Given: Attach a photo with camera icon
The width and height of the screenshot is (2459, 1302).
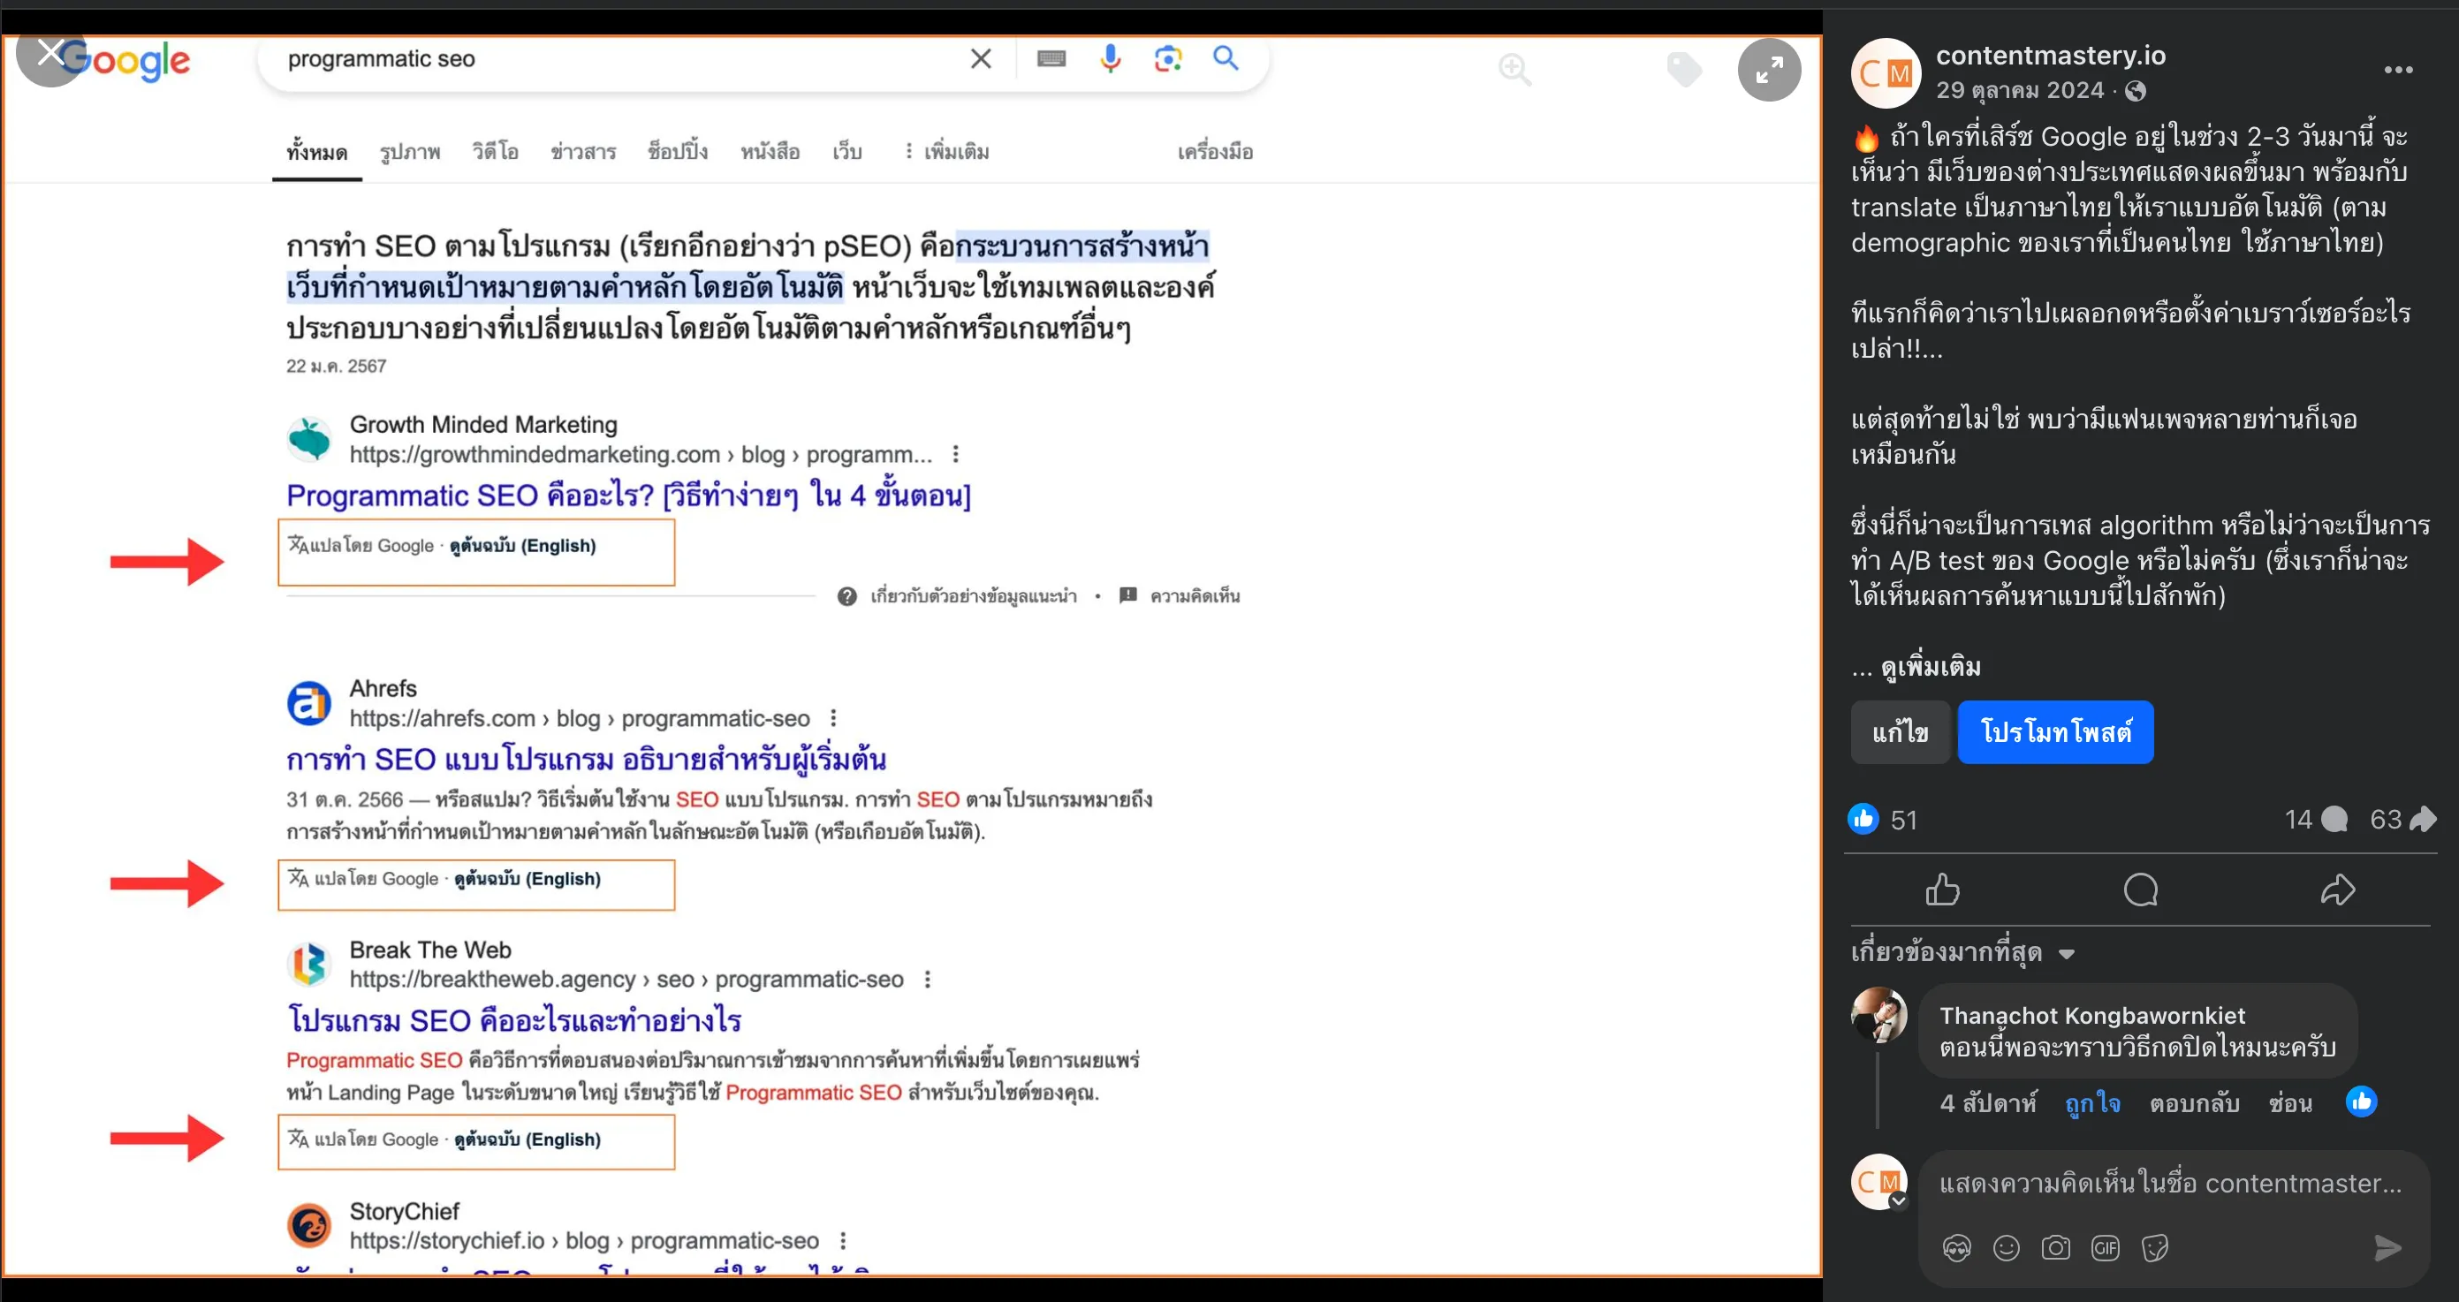Looking at the screenshot, I should tap(2055, 1247).
